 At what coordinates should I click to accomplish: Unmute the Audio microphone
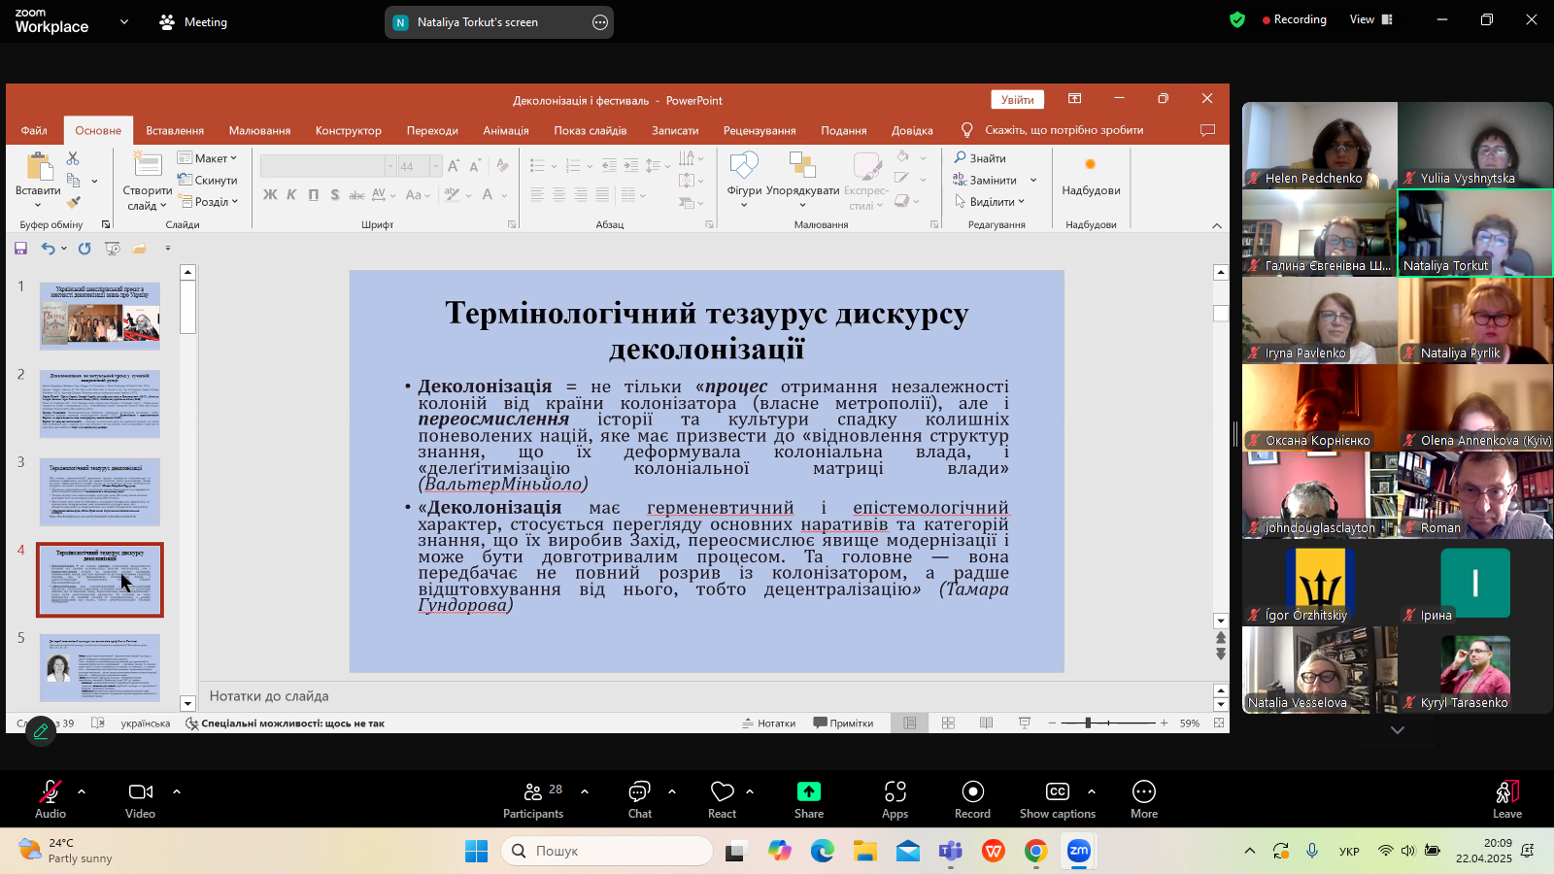(x=50, y=792)
